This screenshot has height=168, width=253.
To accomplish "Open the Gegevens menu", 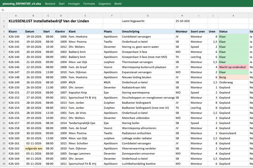I will 105,4.
